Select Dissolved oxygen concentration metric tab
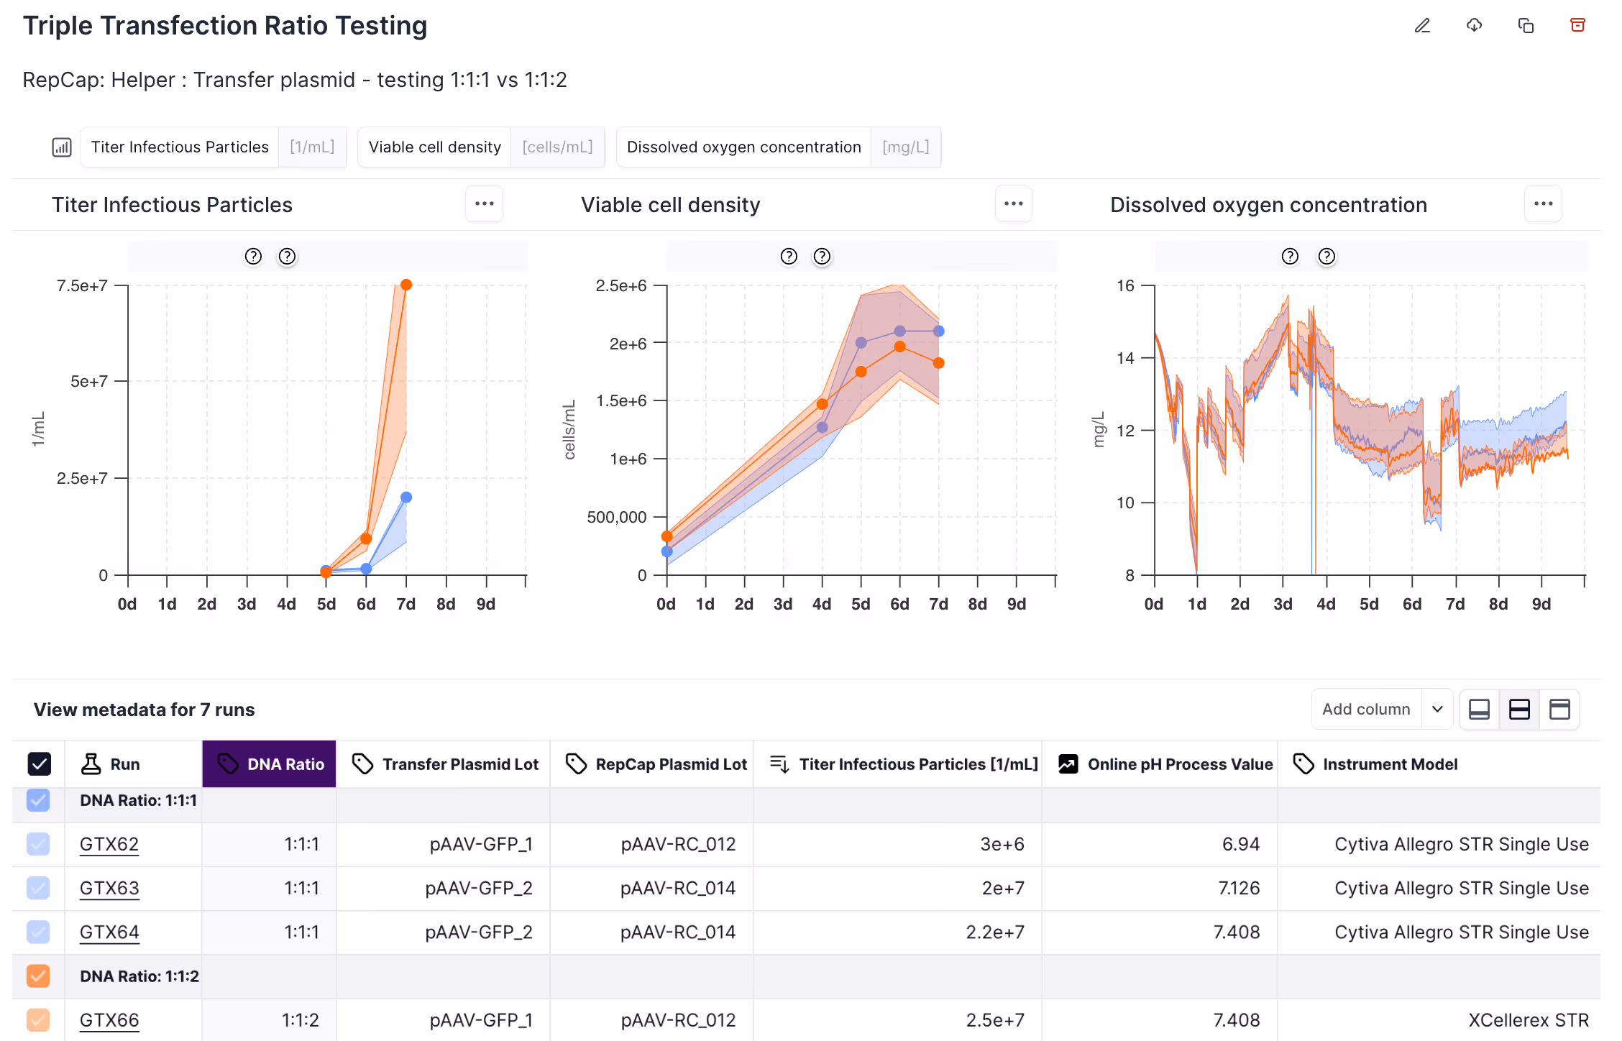The height and width of the screenshot is (1041, 1622). [x=743, y=147]
